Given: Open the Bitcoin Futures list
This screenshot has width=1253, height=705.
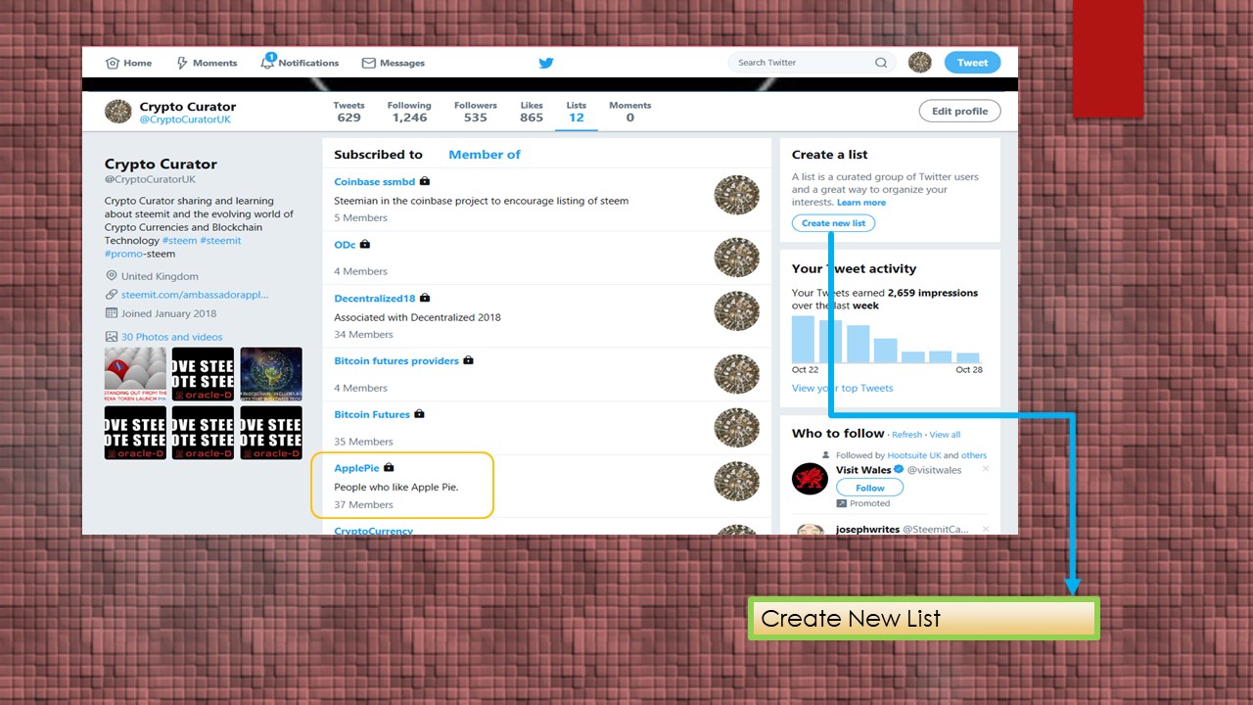Looking at the screenshot, I should point(372,415).
